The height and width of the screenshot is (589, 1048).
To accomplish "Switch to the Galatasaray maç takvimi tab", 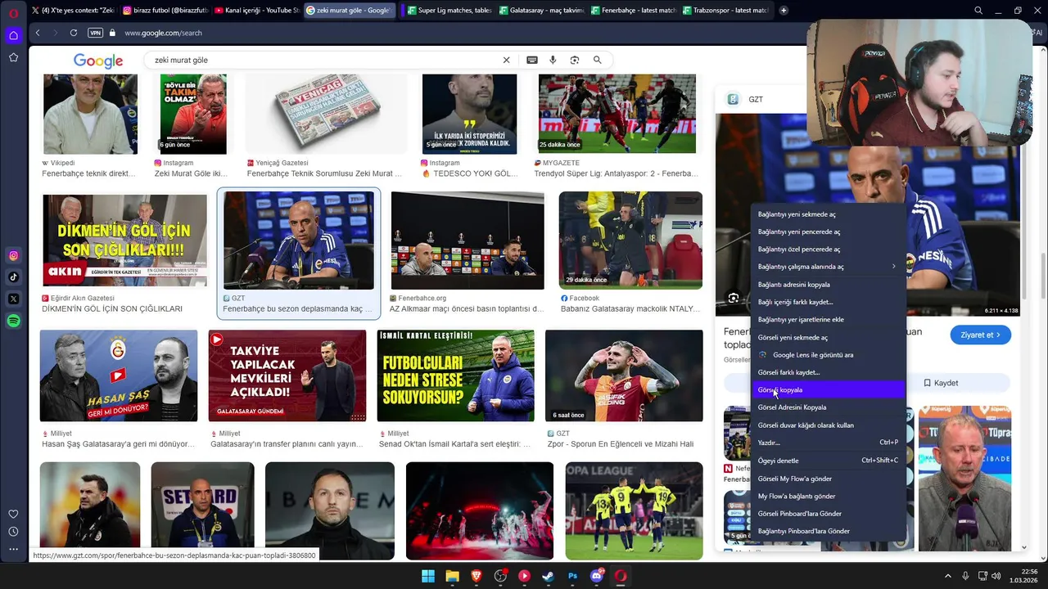I will [x=540, y=11].
